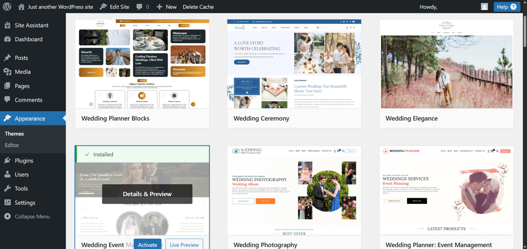Click the WordPress logo icon
The image size is (527, 249).
click(x=7, y=7)
